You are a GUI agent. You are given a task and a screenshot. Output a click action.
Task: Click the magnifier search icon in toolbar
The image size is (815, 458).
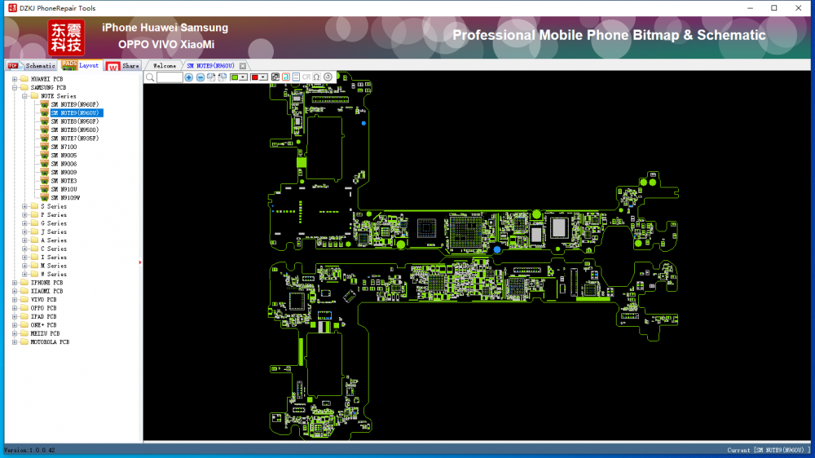150,77
